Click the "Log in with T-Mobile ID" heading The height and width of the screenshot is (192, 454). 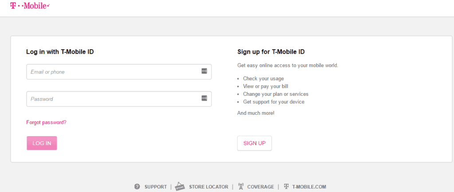tap(60, 52)
